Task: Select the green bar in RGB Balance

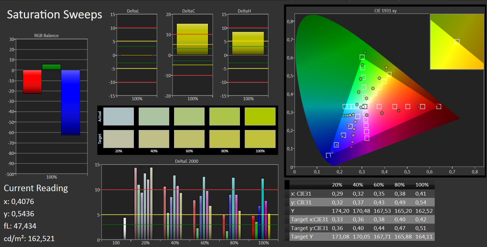Action: (51, 67)
